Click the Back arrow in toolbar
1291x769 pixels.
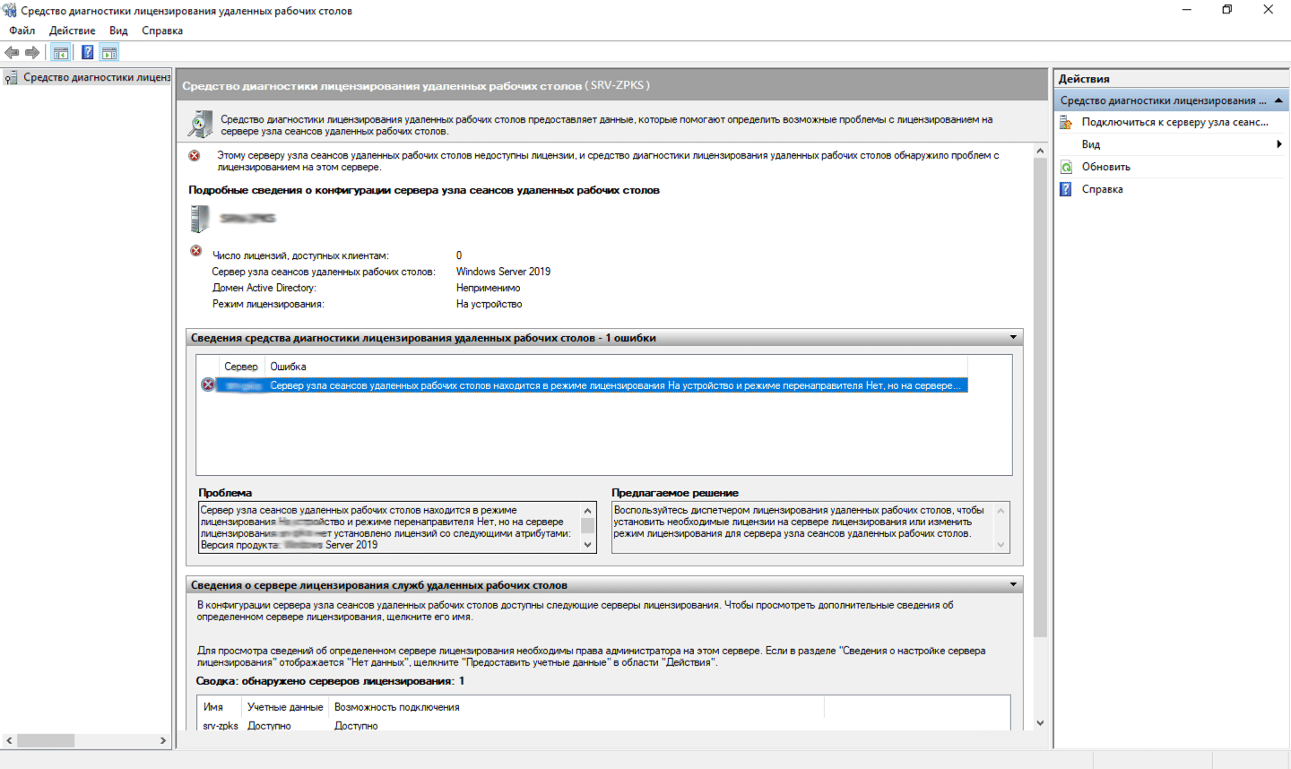coord(12,53)
